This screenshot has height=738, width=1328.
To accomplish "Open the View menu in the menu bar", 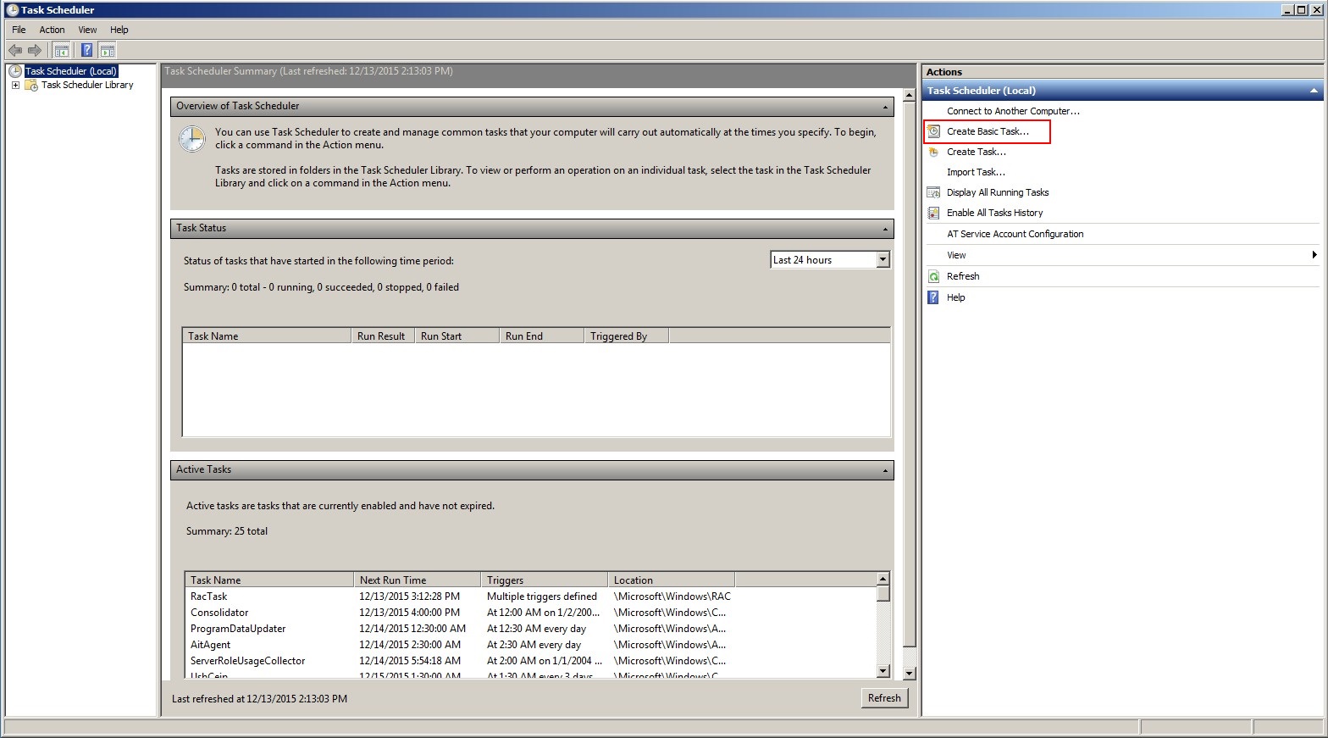I will [x=87, y=30].
